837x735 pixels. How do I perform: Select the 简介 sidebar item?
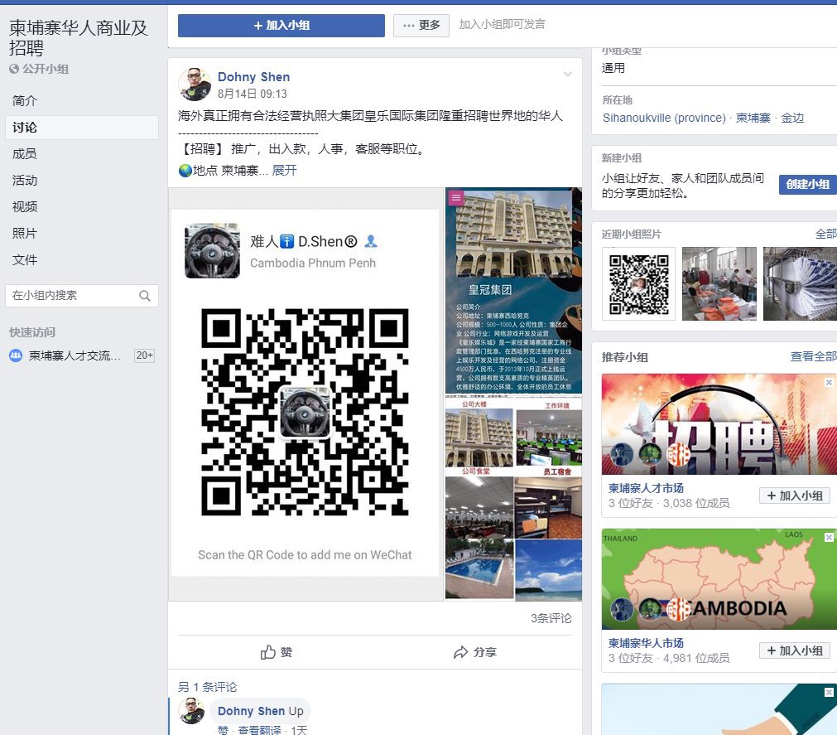(x=25, y=101)
